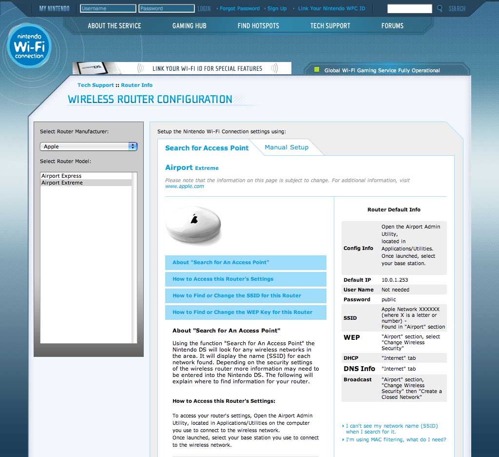The height and width of the screenshot is (457, 499).
Task: Open Link Your Nintendo WFC ID
Action: click(331, 9)
